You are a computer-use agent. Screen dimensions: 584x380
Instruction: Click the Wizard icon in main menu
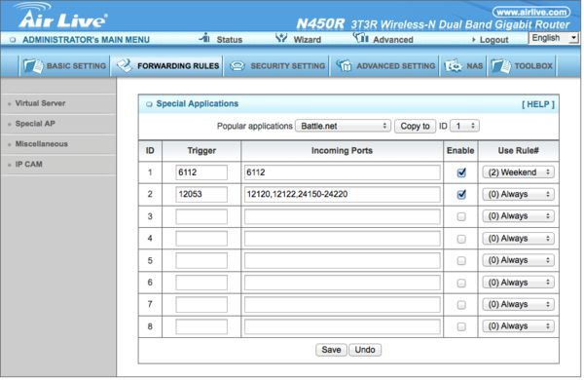[281, 38]
